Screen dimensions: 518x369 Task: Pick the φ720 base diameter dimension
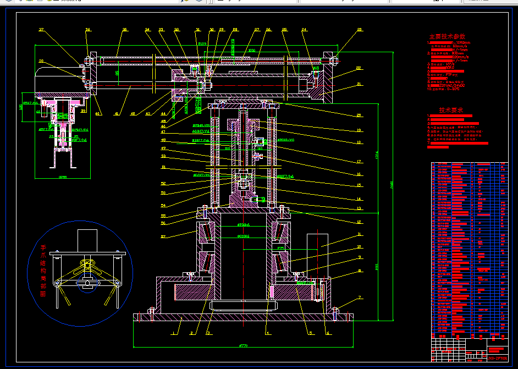[x=243, y=346]
